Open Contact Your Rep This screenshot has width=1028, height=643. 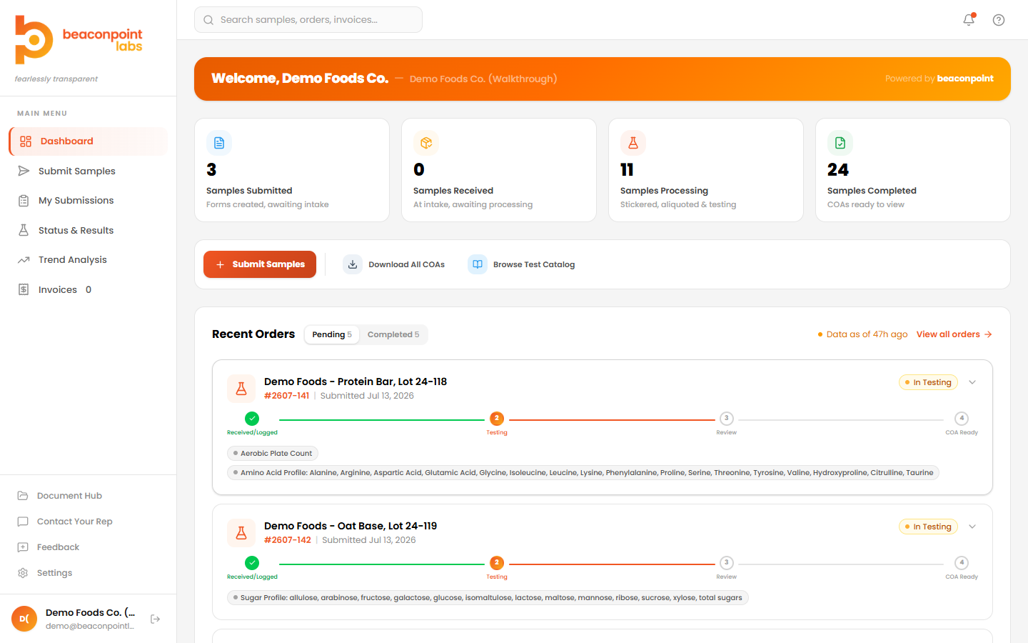pos(89,522)
